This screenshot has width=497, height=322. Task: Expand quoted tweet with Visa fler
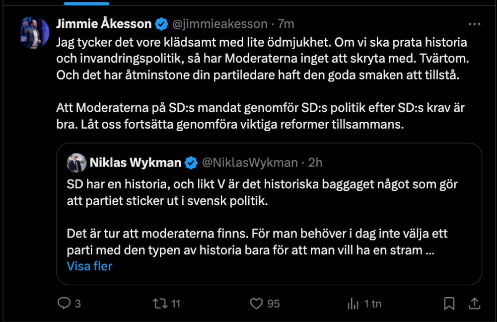pyautogui.click(x=89, y=266)
